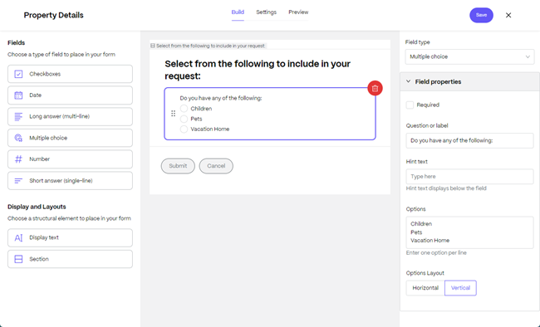Viewport: 540px width, 327px height.
Task: Add a Number field
Action: [x=71, y=159]
